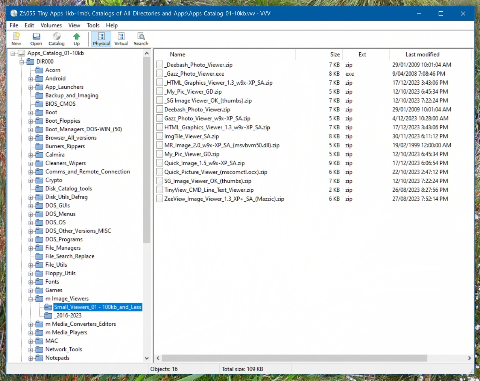480x381 pixels.
Task: Sort files by Size column header
Action: tap(319, 55)
